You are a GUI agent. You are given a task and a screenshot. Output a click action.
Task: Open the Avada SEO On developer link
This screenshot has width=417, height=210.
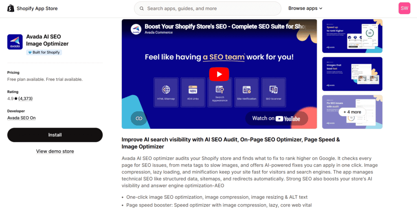click(22, 118)
